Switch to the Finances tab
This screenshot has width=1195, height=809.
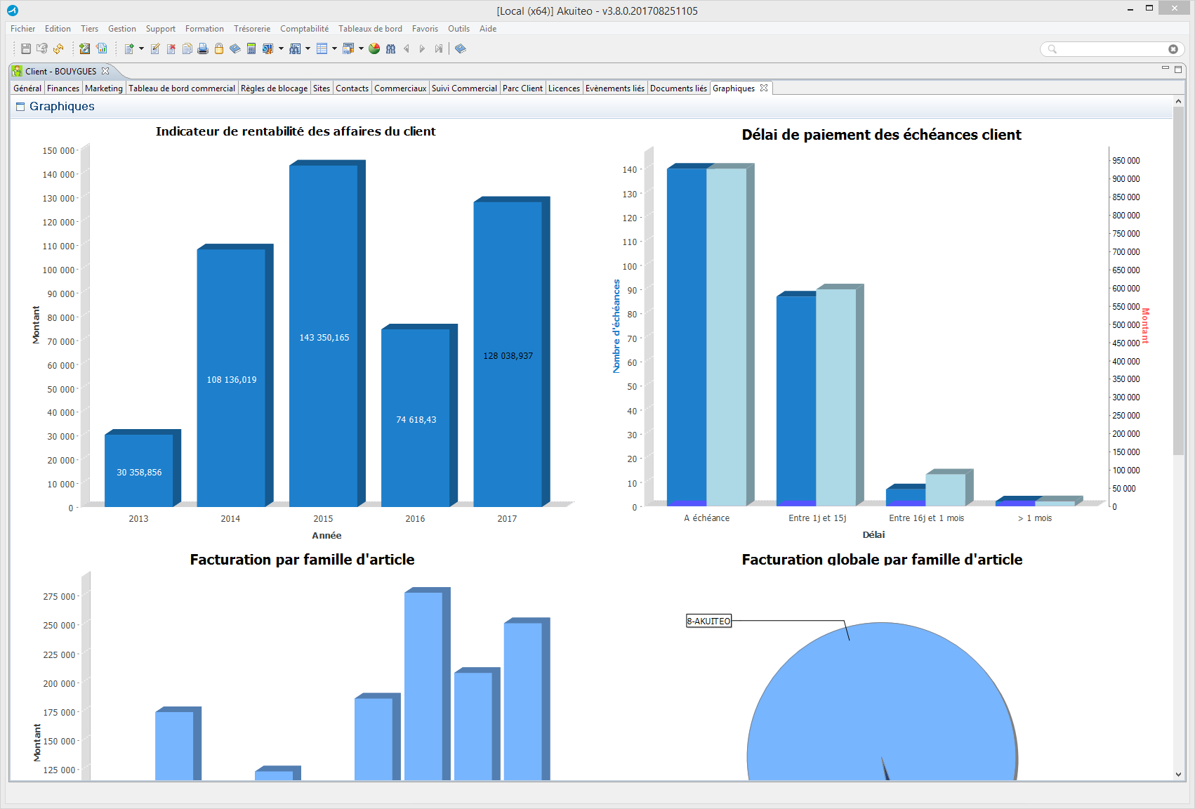[x=63, y=88]
